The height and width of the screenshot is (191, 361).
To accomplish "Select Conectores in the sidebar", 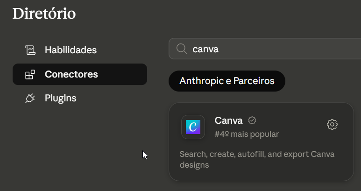I will pyautogui.click(x=80, y=74).
